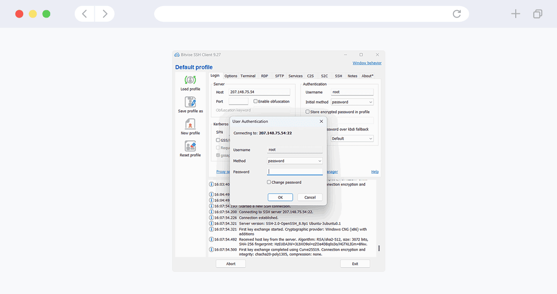Click the Save profile as icon
This screenshot has width=557, height=294.
(x=190, y=102)
